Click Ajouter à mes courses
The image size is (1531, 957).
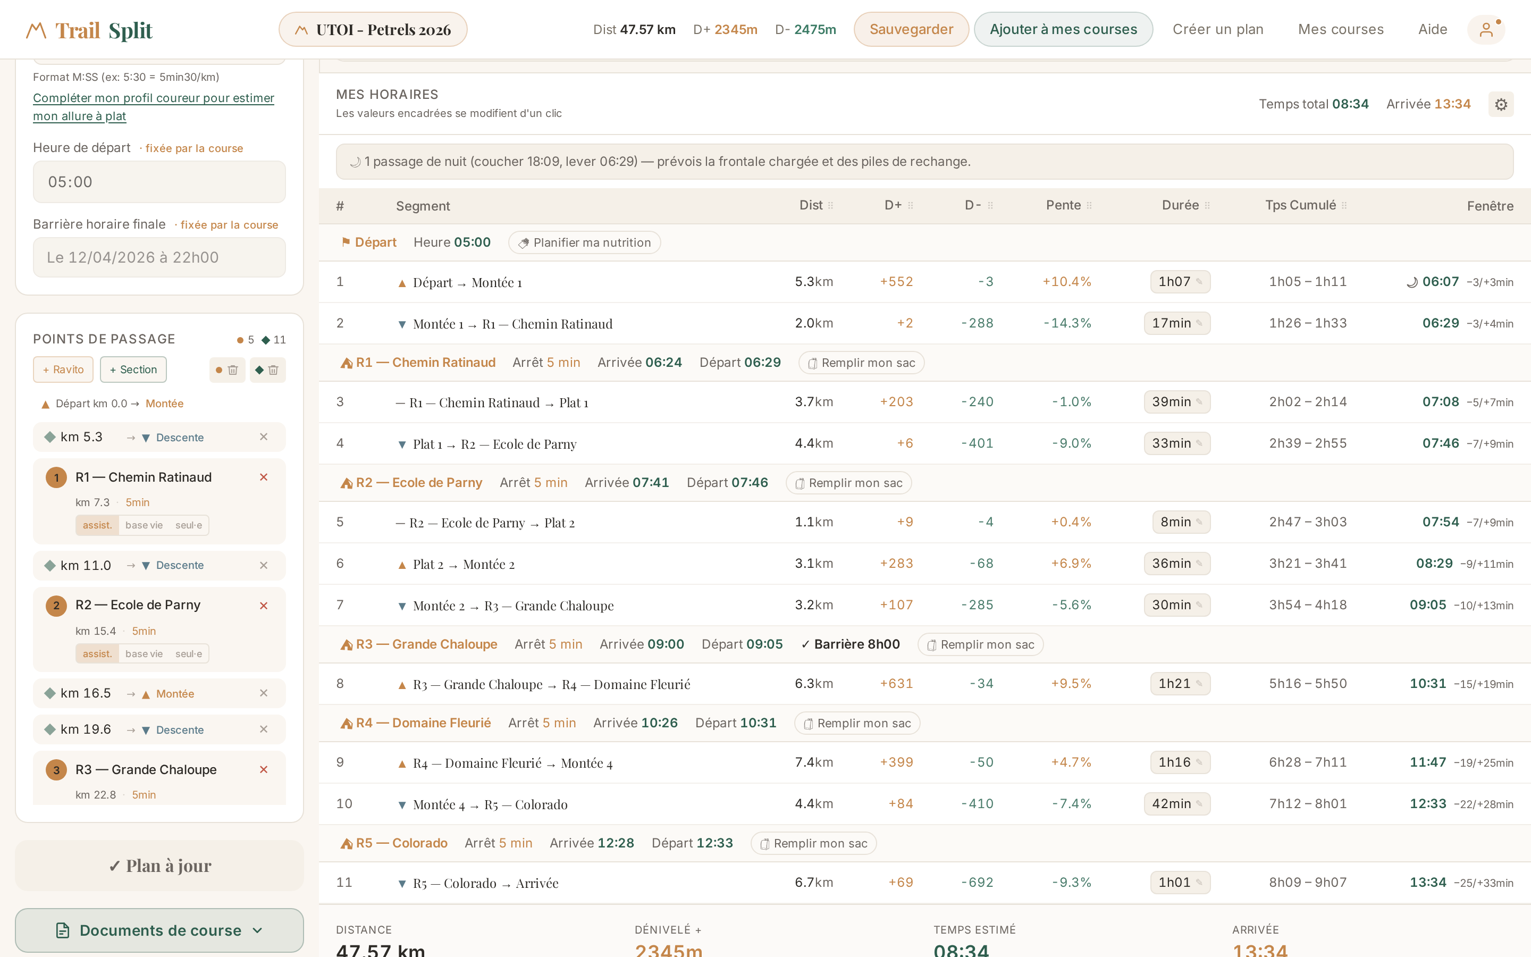tap(1063, 30)
